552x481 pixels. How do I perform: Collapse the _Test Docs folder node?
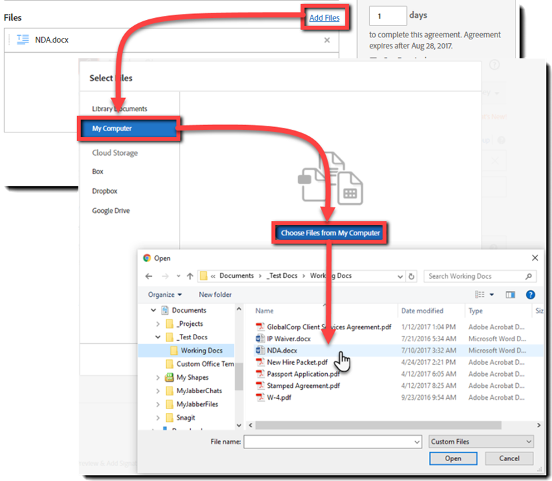tap(158, 337)
